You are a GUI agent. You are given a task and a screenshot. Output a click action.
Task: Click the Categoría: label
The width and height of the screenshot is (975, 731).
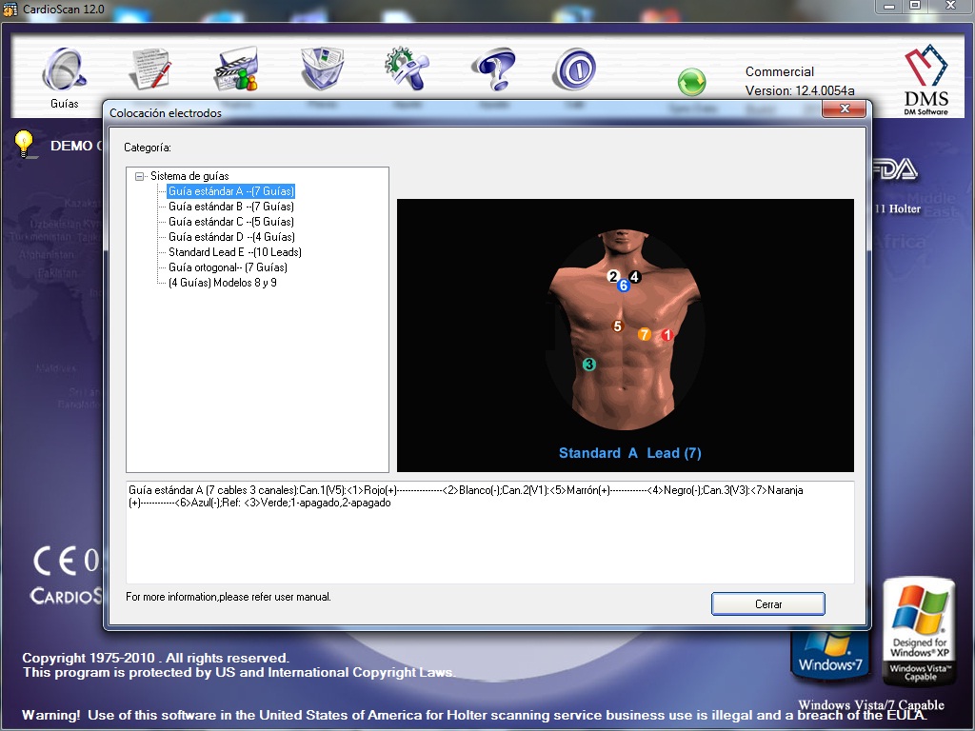(148, 148)
